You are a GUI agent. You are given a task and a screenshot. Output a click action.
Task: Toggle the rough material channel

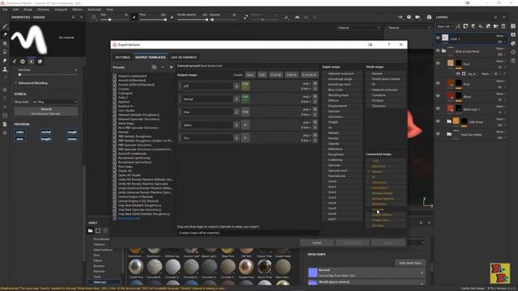coord(72,132)
